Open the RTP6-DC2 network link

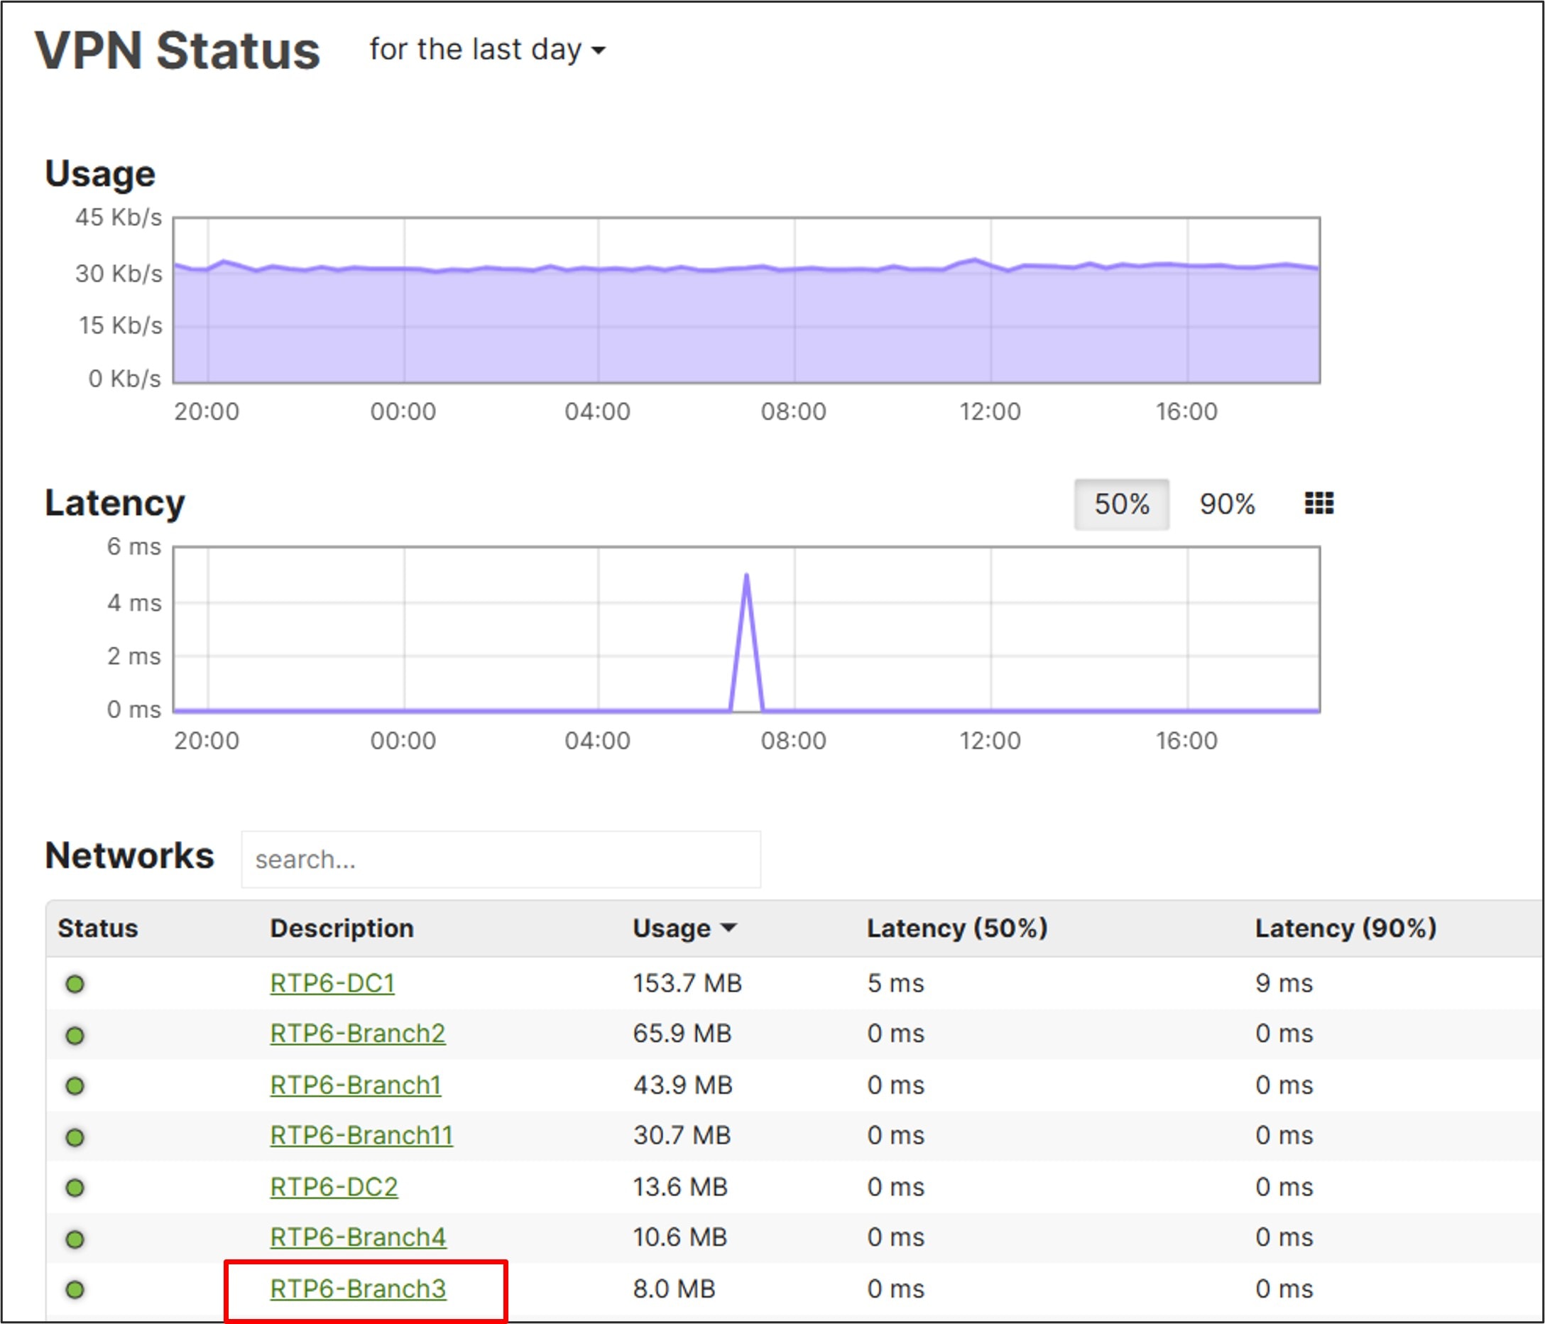click(x=334, y=1186)
